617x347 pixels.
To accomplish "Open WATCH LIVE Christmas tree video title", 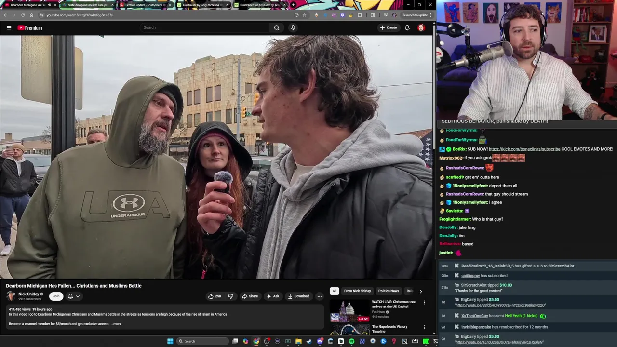I will click(393, 304).
